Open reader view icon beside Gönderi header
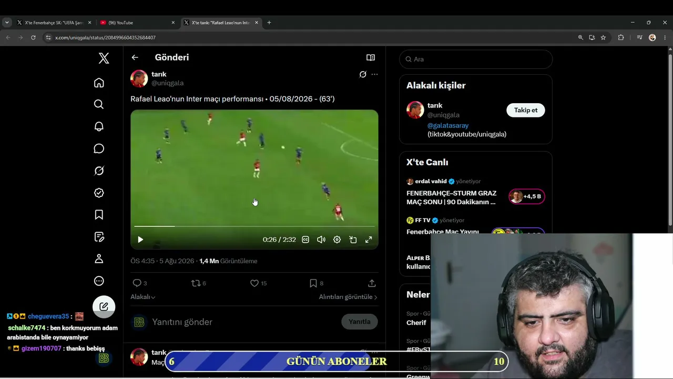 [371, 57]
